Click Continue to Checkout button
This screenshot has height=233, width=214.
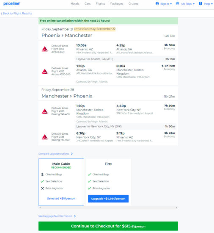(x=108, y=226)
